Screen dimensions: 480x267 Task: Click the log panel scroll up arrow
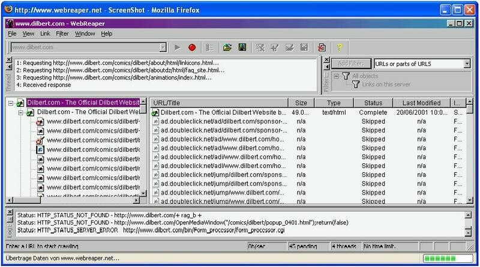coord(468,215)
